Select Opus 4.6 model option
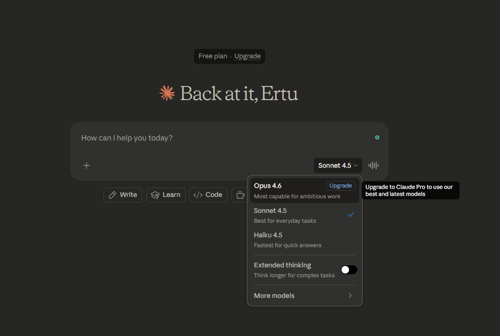The height and width of the screenshot is (336, 500). (304, 190)
